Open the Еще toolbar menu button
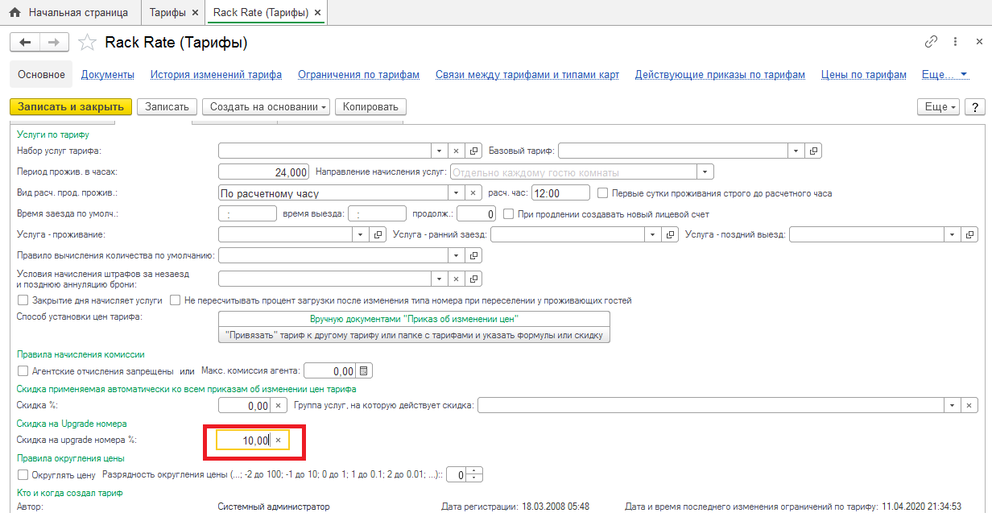 pyautogui.click(x=939, y=107)
